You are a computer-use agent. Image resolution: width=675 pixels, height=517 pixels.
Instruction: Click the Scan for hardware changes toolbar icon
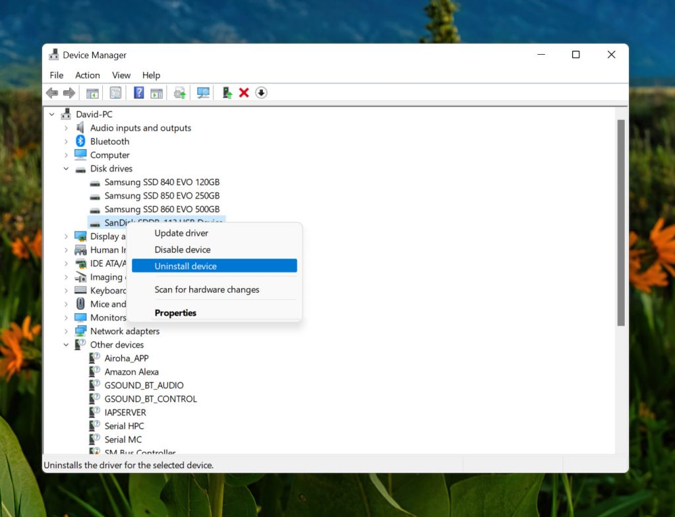click(203, 92)
